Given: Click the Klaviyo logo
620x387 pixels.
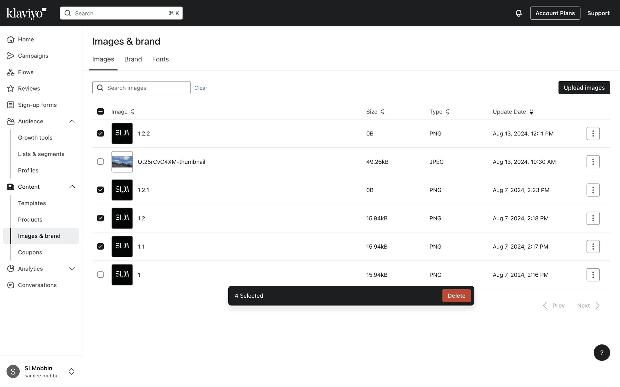Looking at the screenshot, I should tap(26, 13).
